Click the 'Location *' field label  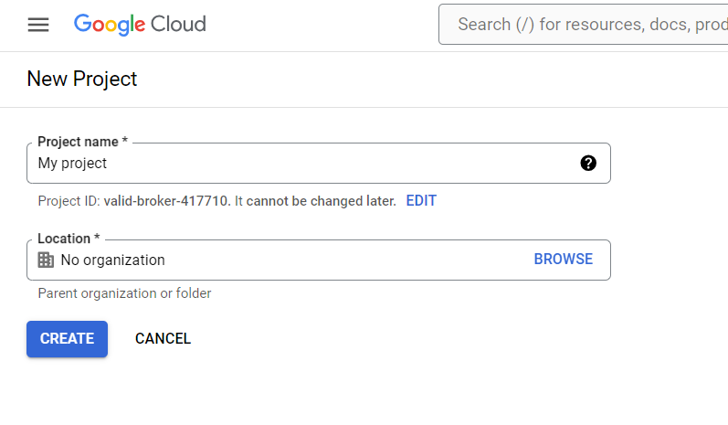tap(69, 239)
